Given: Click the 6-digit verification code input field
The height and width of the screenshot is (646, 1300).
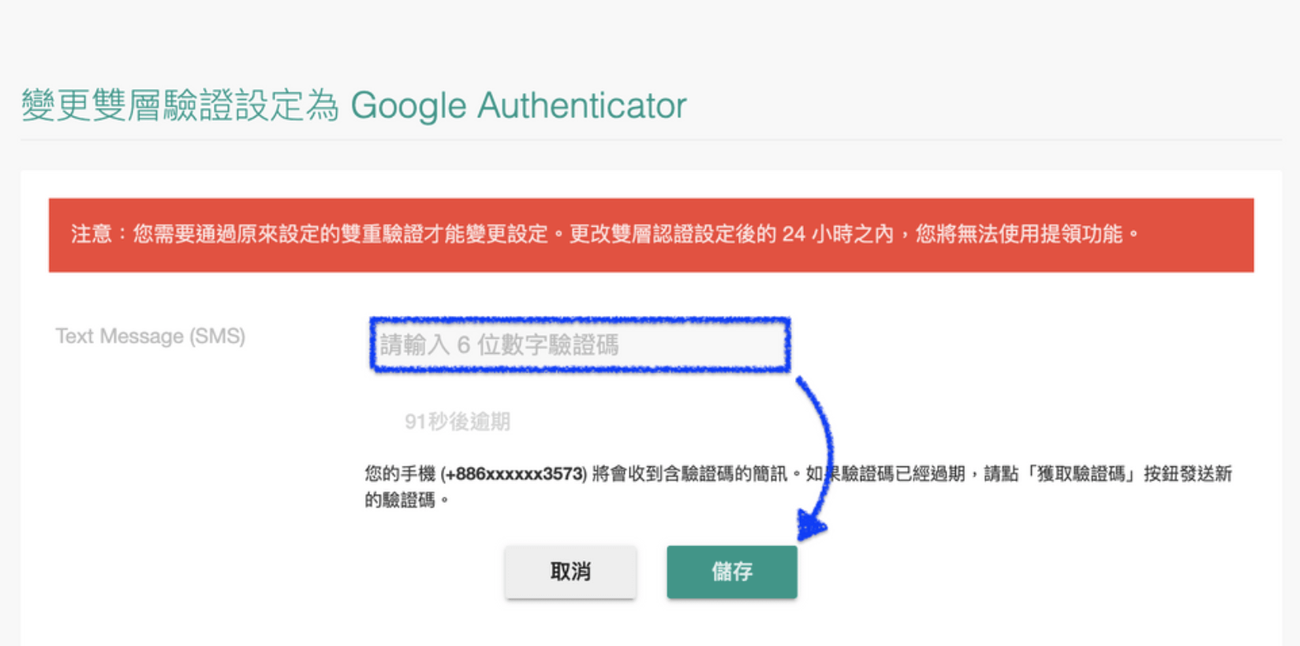Looking at the screenshot, I should click(580, 345).
